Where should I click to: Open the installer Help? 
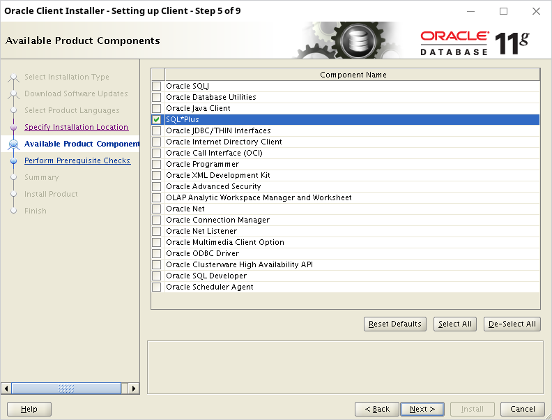point(29,409)
